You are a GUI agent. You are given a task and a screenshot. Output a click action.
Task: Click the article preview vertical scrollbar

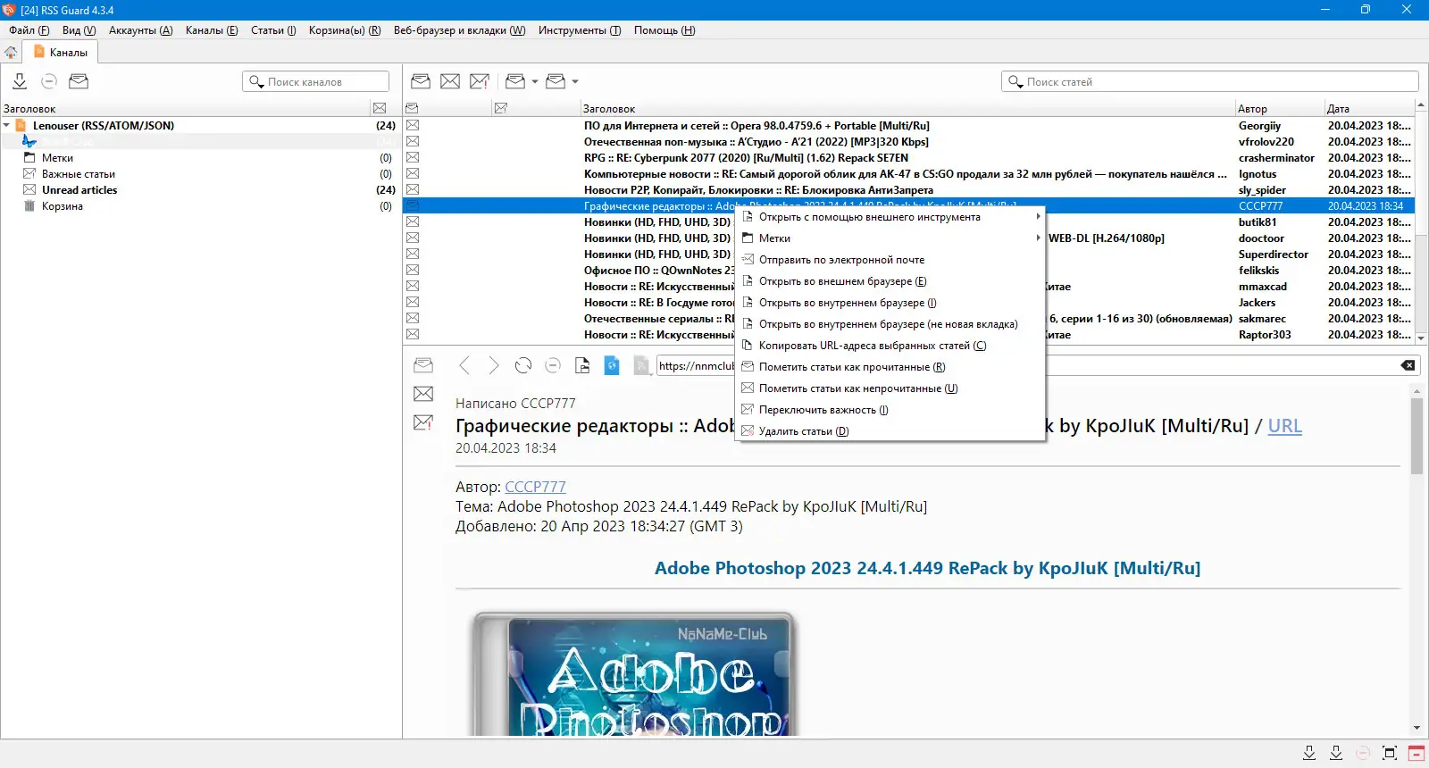click(1416, 436)
